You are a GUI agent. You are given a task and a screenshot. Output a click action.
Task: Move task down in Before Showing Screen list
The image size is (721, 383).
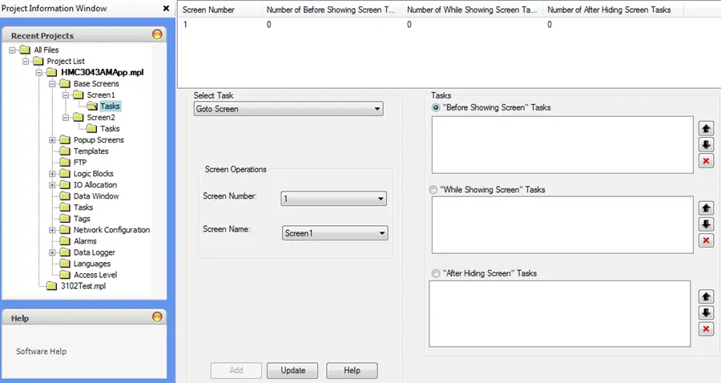coord(706,145)
